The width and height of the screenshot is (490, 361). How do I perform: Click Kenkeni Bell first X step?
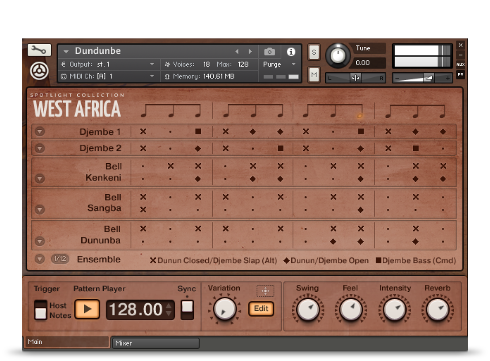tap(171, 166)
